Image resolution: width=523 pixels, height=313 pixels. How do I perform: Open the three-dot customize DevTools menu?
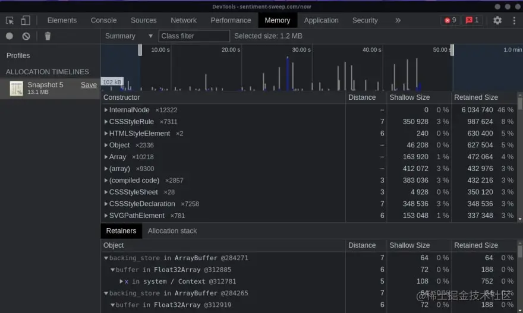pyautogui.click(x=514, y=20)
